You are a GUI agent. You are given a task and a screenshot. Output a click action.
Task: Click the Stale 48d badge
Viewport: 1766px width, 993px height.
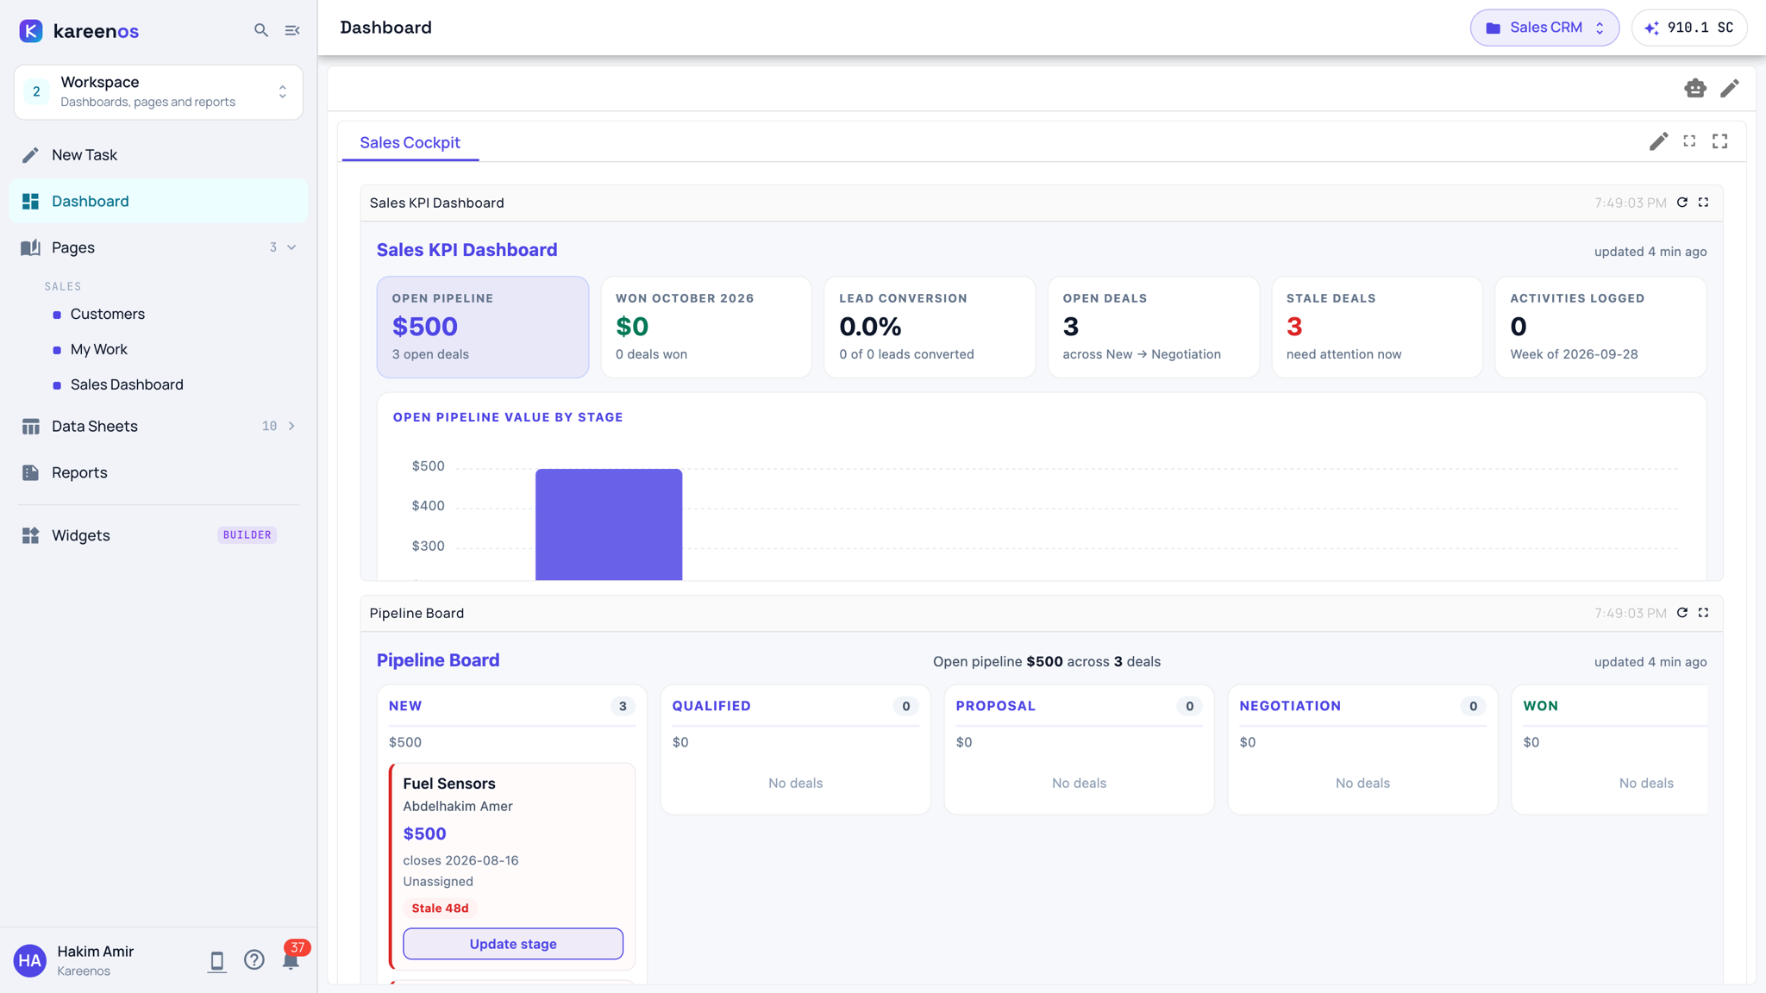440,908
